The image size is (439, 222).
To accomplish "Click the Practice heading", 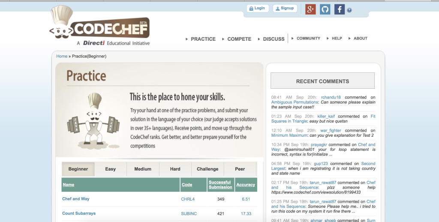I will pos(86,76).
